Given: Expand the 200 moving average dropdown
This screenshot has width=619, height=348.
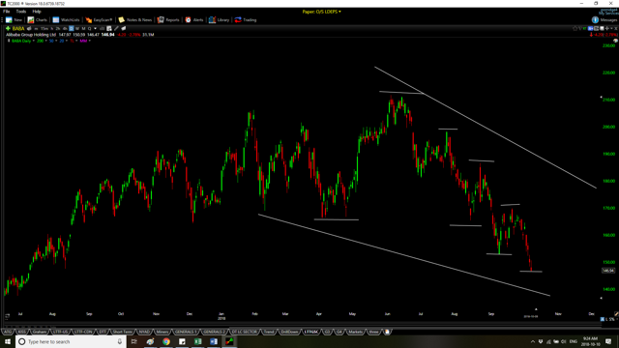Looking at the screenshot, I should (x=45, y=41).
